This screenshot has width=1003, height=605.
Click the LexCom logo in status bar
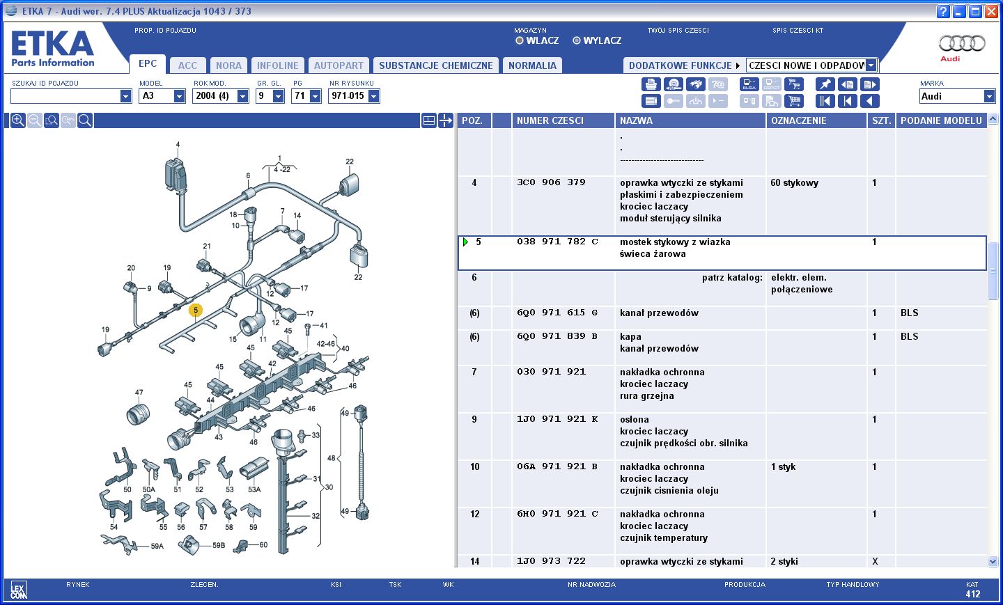[x=19, y=590]
